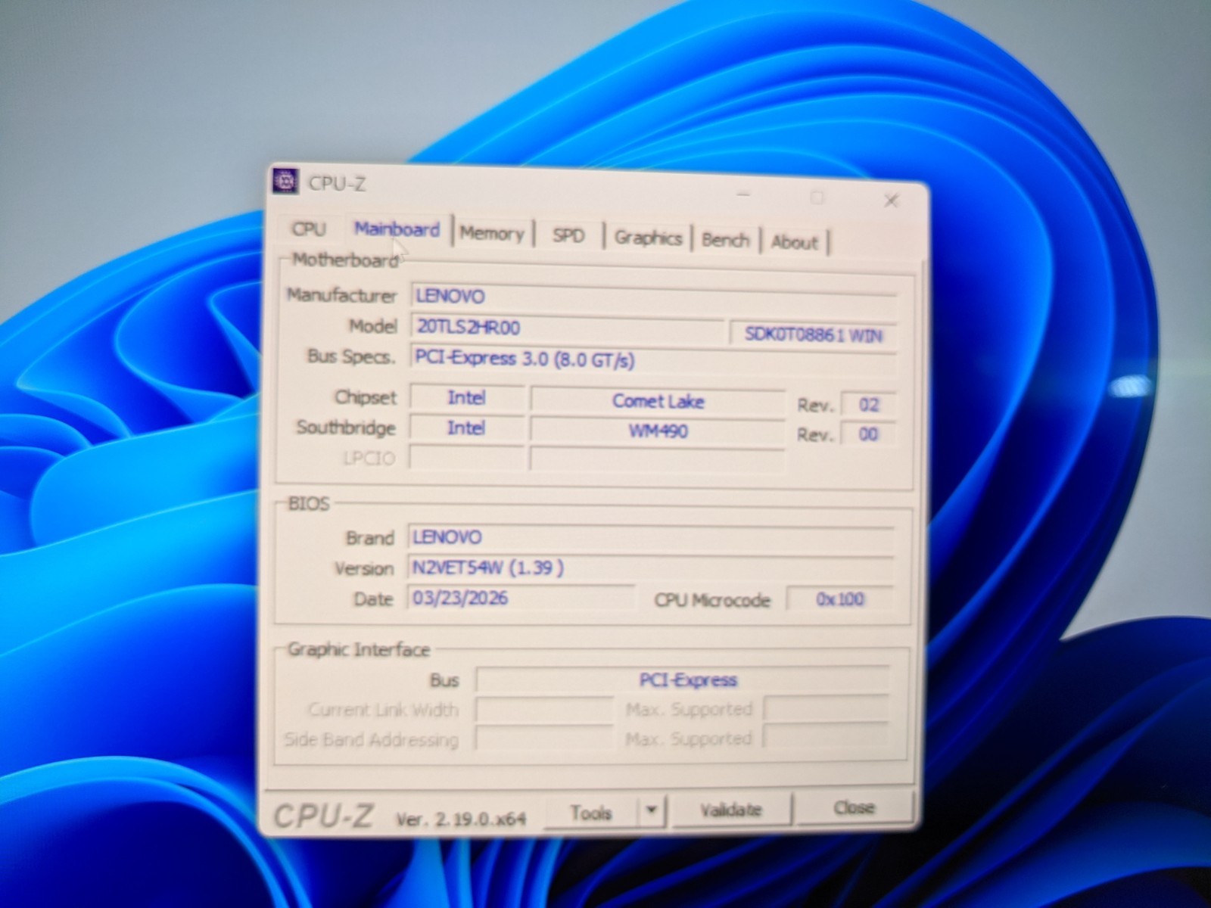Open the Graphics tab

(x=648, y=238)
